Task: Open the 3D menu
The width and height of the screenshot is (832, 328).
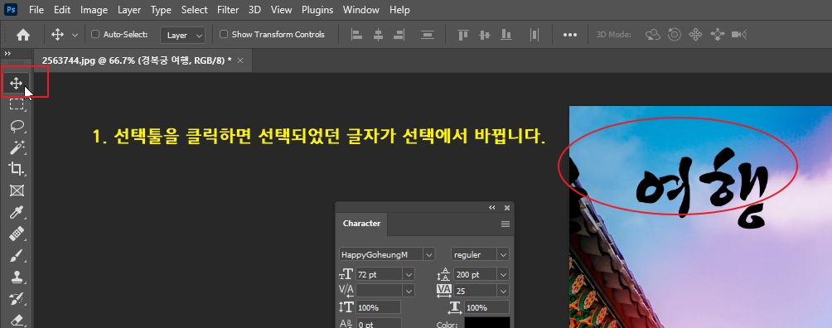Action: (x=254, y=10)
